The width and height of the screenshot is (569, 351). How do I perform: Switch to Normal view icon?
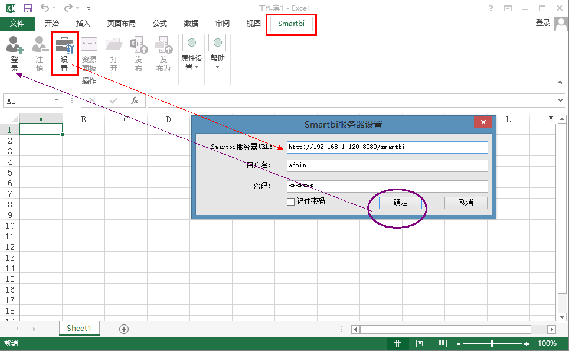tap(398, 343)
